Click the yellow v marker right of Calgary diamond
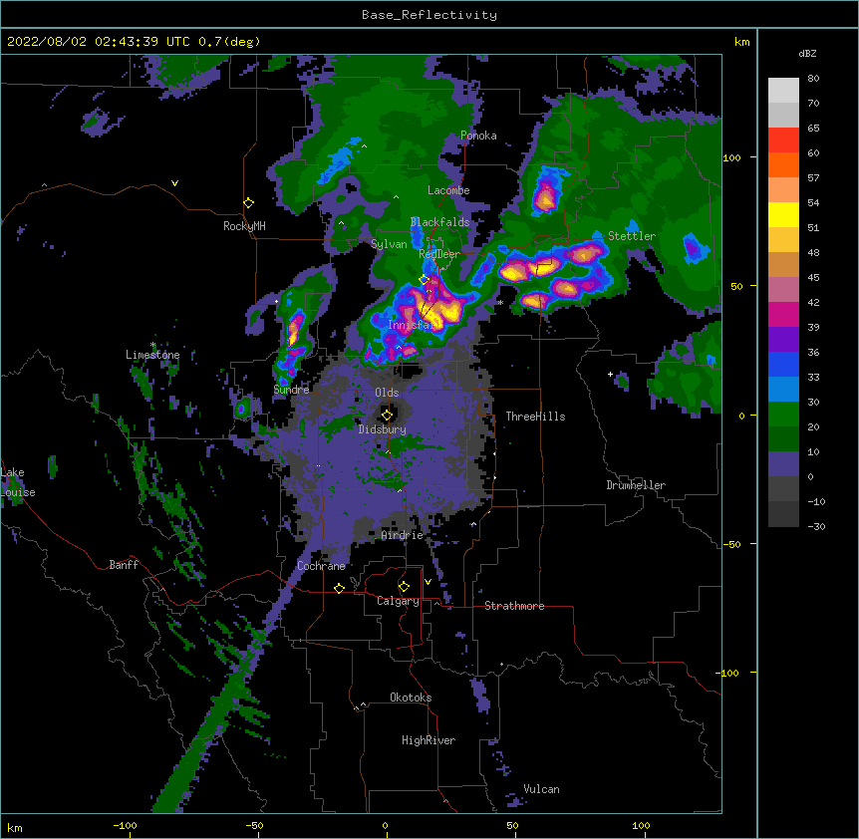859x839 pixels. pos(428,582)
